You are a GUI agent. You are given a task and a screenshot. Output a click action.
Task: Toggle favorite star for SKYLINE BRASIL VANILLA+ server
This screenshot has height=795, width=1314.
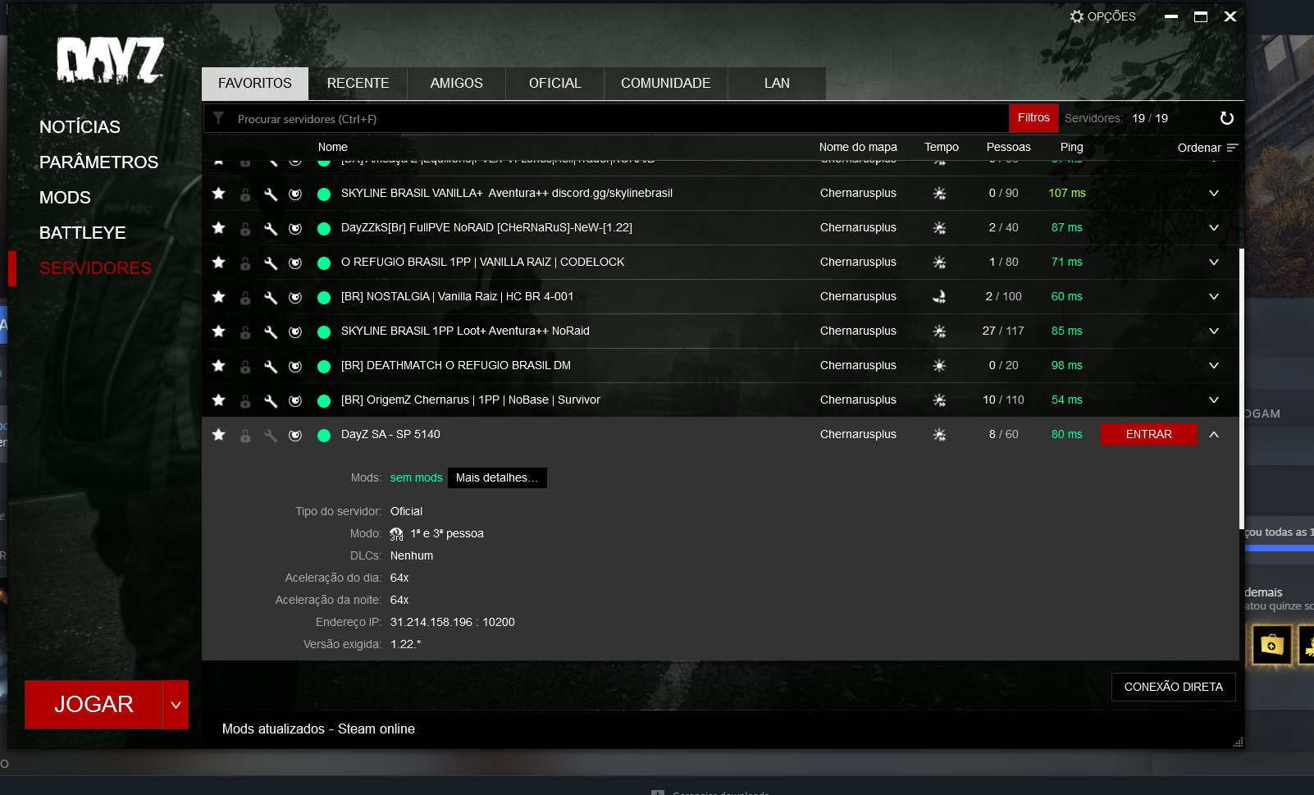tap(218, 194)
